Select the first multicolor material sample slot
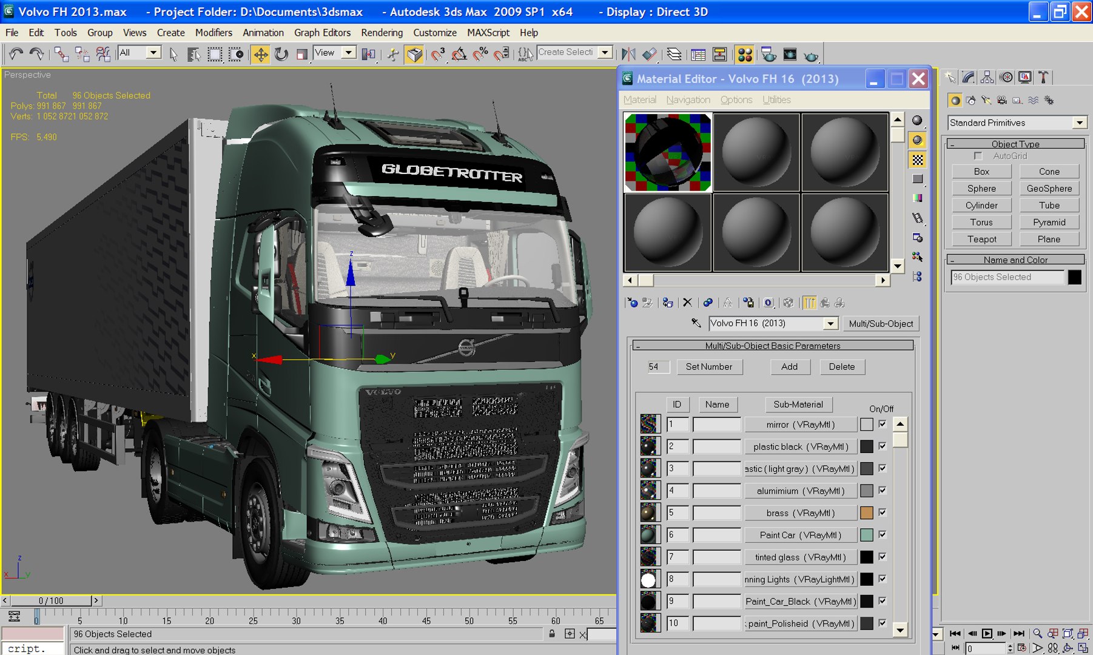Image resolution: width=1093 pixels, height=655 pixels. click(668, 152)
